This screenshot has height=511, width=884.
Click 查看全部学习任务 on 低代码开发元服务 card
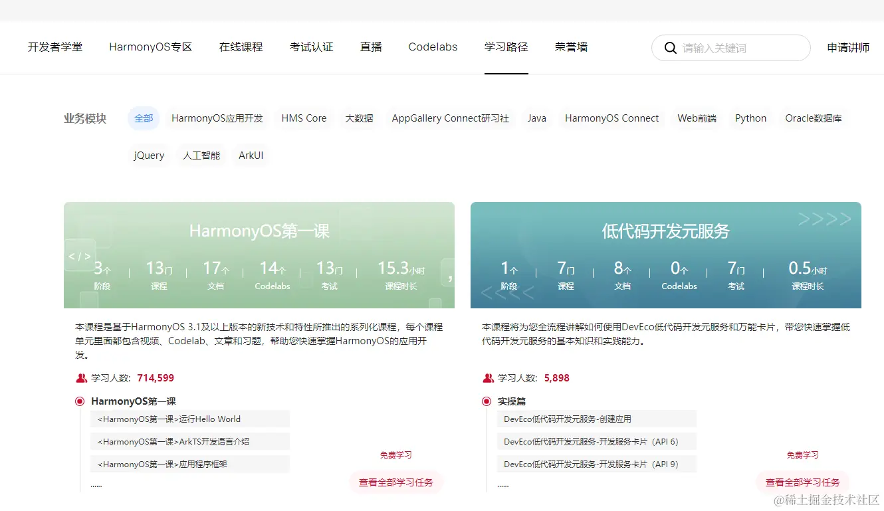(x=803, y=482)
